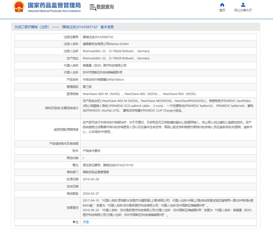
Task: Click the 变更情况 row label
Action: coord(73,208)
